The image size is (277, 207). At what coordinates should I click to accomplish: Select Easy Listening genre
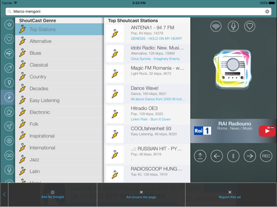[59, 100]
